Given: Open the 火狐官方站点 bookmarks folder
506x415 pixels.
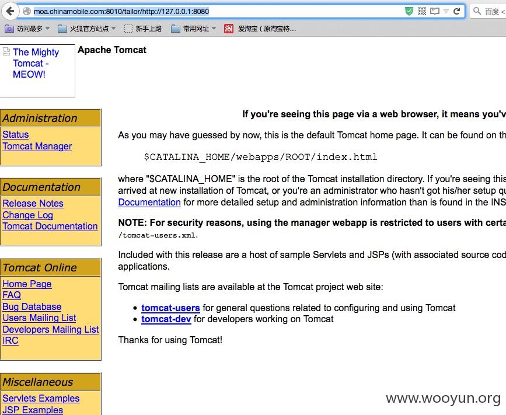Looking at the screenshot, I should click(86, 29).
